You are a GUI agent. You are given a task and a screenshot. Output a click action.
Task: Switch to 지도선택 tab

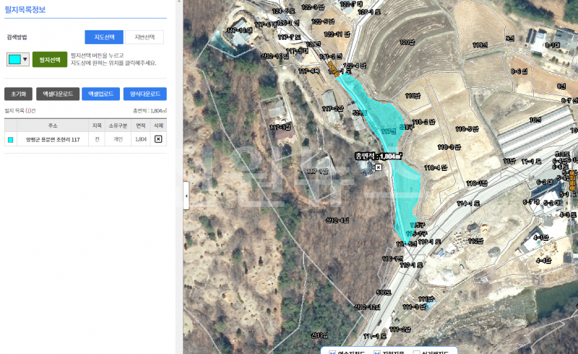point(104,37)
